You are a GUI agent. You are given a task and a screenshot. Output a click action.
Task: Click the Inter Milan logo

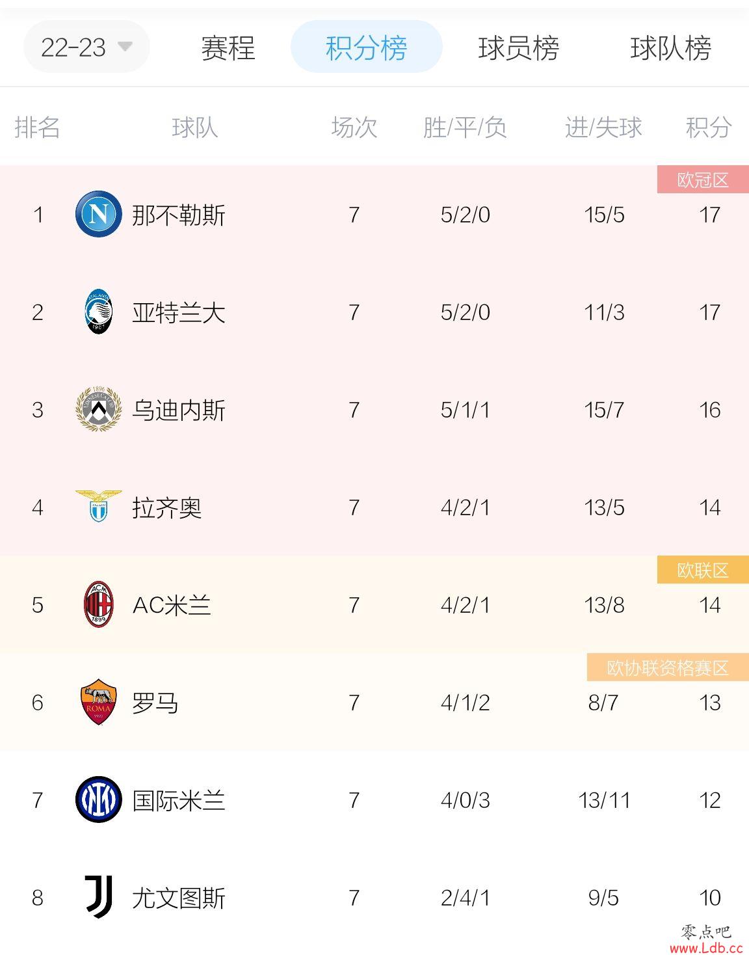click(x=99, y=800)
